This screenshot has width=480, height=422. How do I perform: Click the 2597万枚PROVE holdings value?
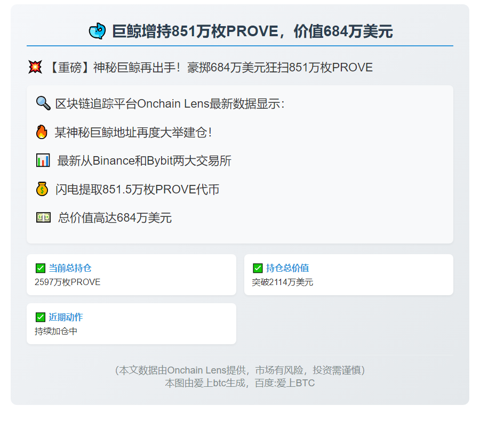[x=67, y=282]
